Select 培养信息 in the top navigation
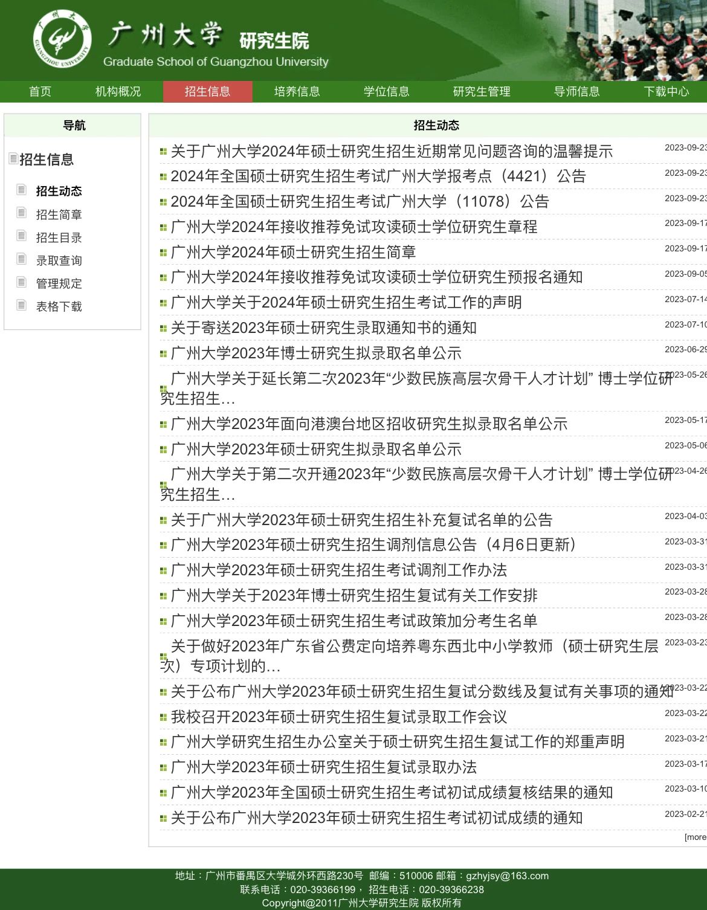This screenshot has width=707, height=910. pos(297,91)
